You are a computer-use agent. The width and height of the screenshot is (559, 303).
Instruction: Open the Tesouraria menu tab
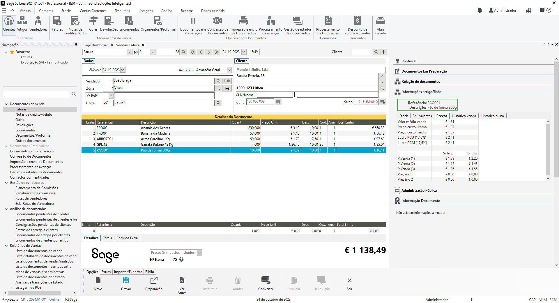point(122,11)
